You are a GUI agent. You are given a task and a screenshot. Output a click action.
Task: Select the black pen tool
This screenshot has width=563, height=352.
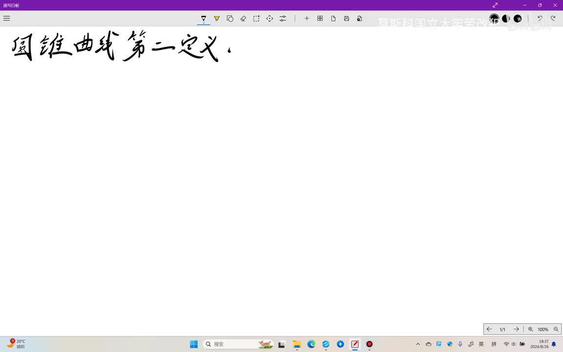[x=204, y=18]
